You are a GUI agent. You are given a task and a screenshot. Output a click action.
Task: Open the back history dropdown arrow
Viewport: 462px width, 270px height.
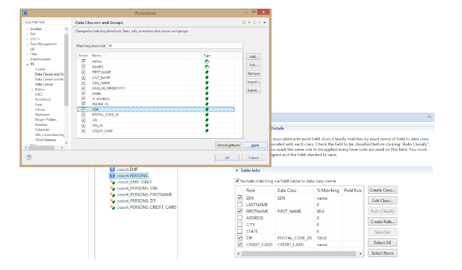point(249,22)
